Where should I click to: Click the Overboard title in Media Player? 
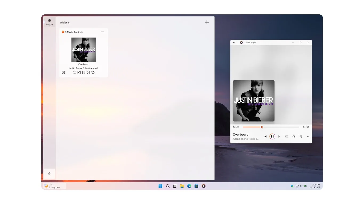[241, 134]
